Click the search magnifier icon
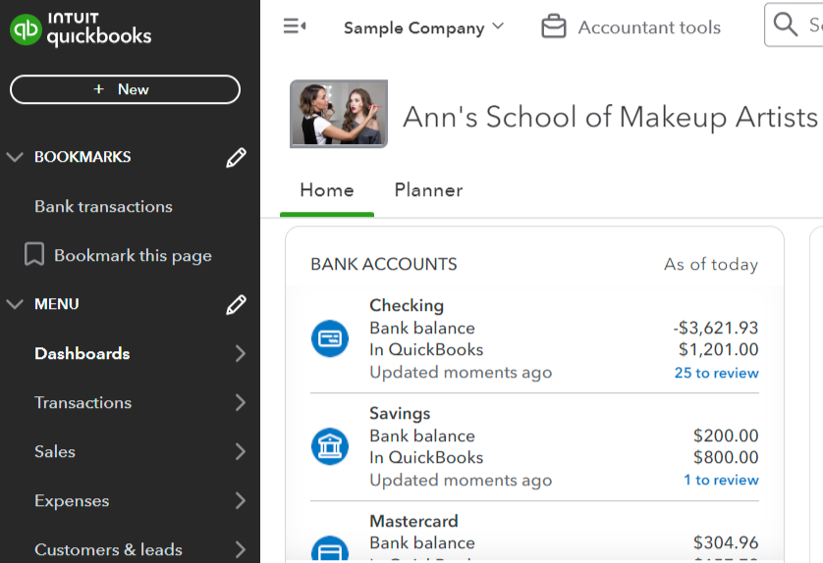 (x=786, y=25)
